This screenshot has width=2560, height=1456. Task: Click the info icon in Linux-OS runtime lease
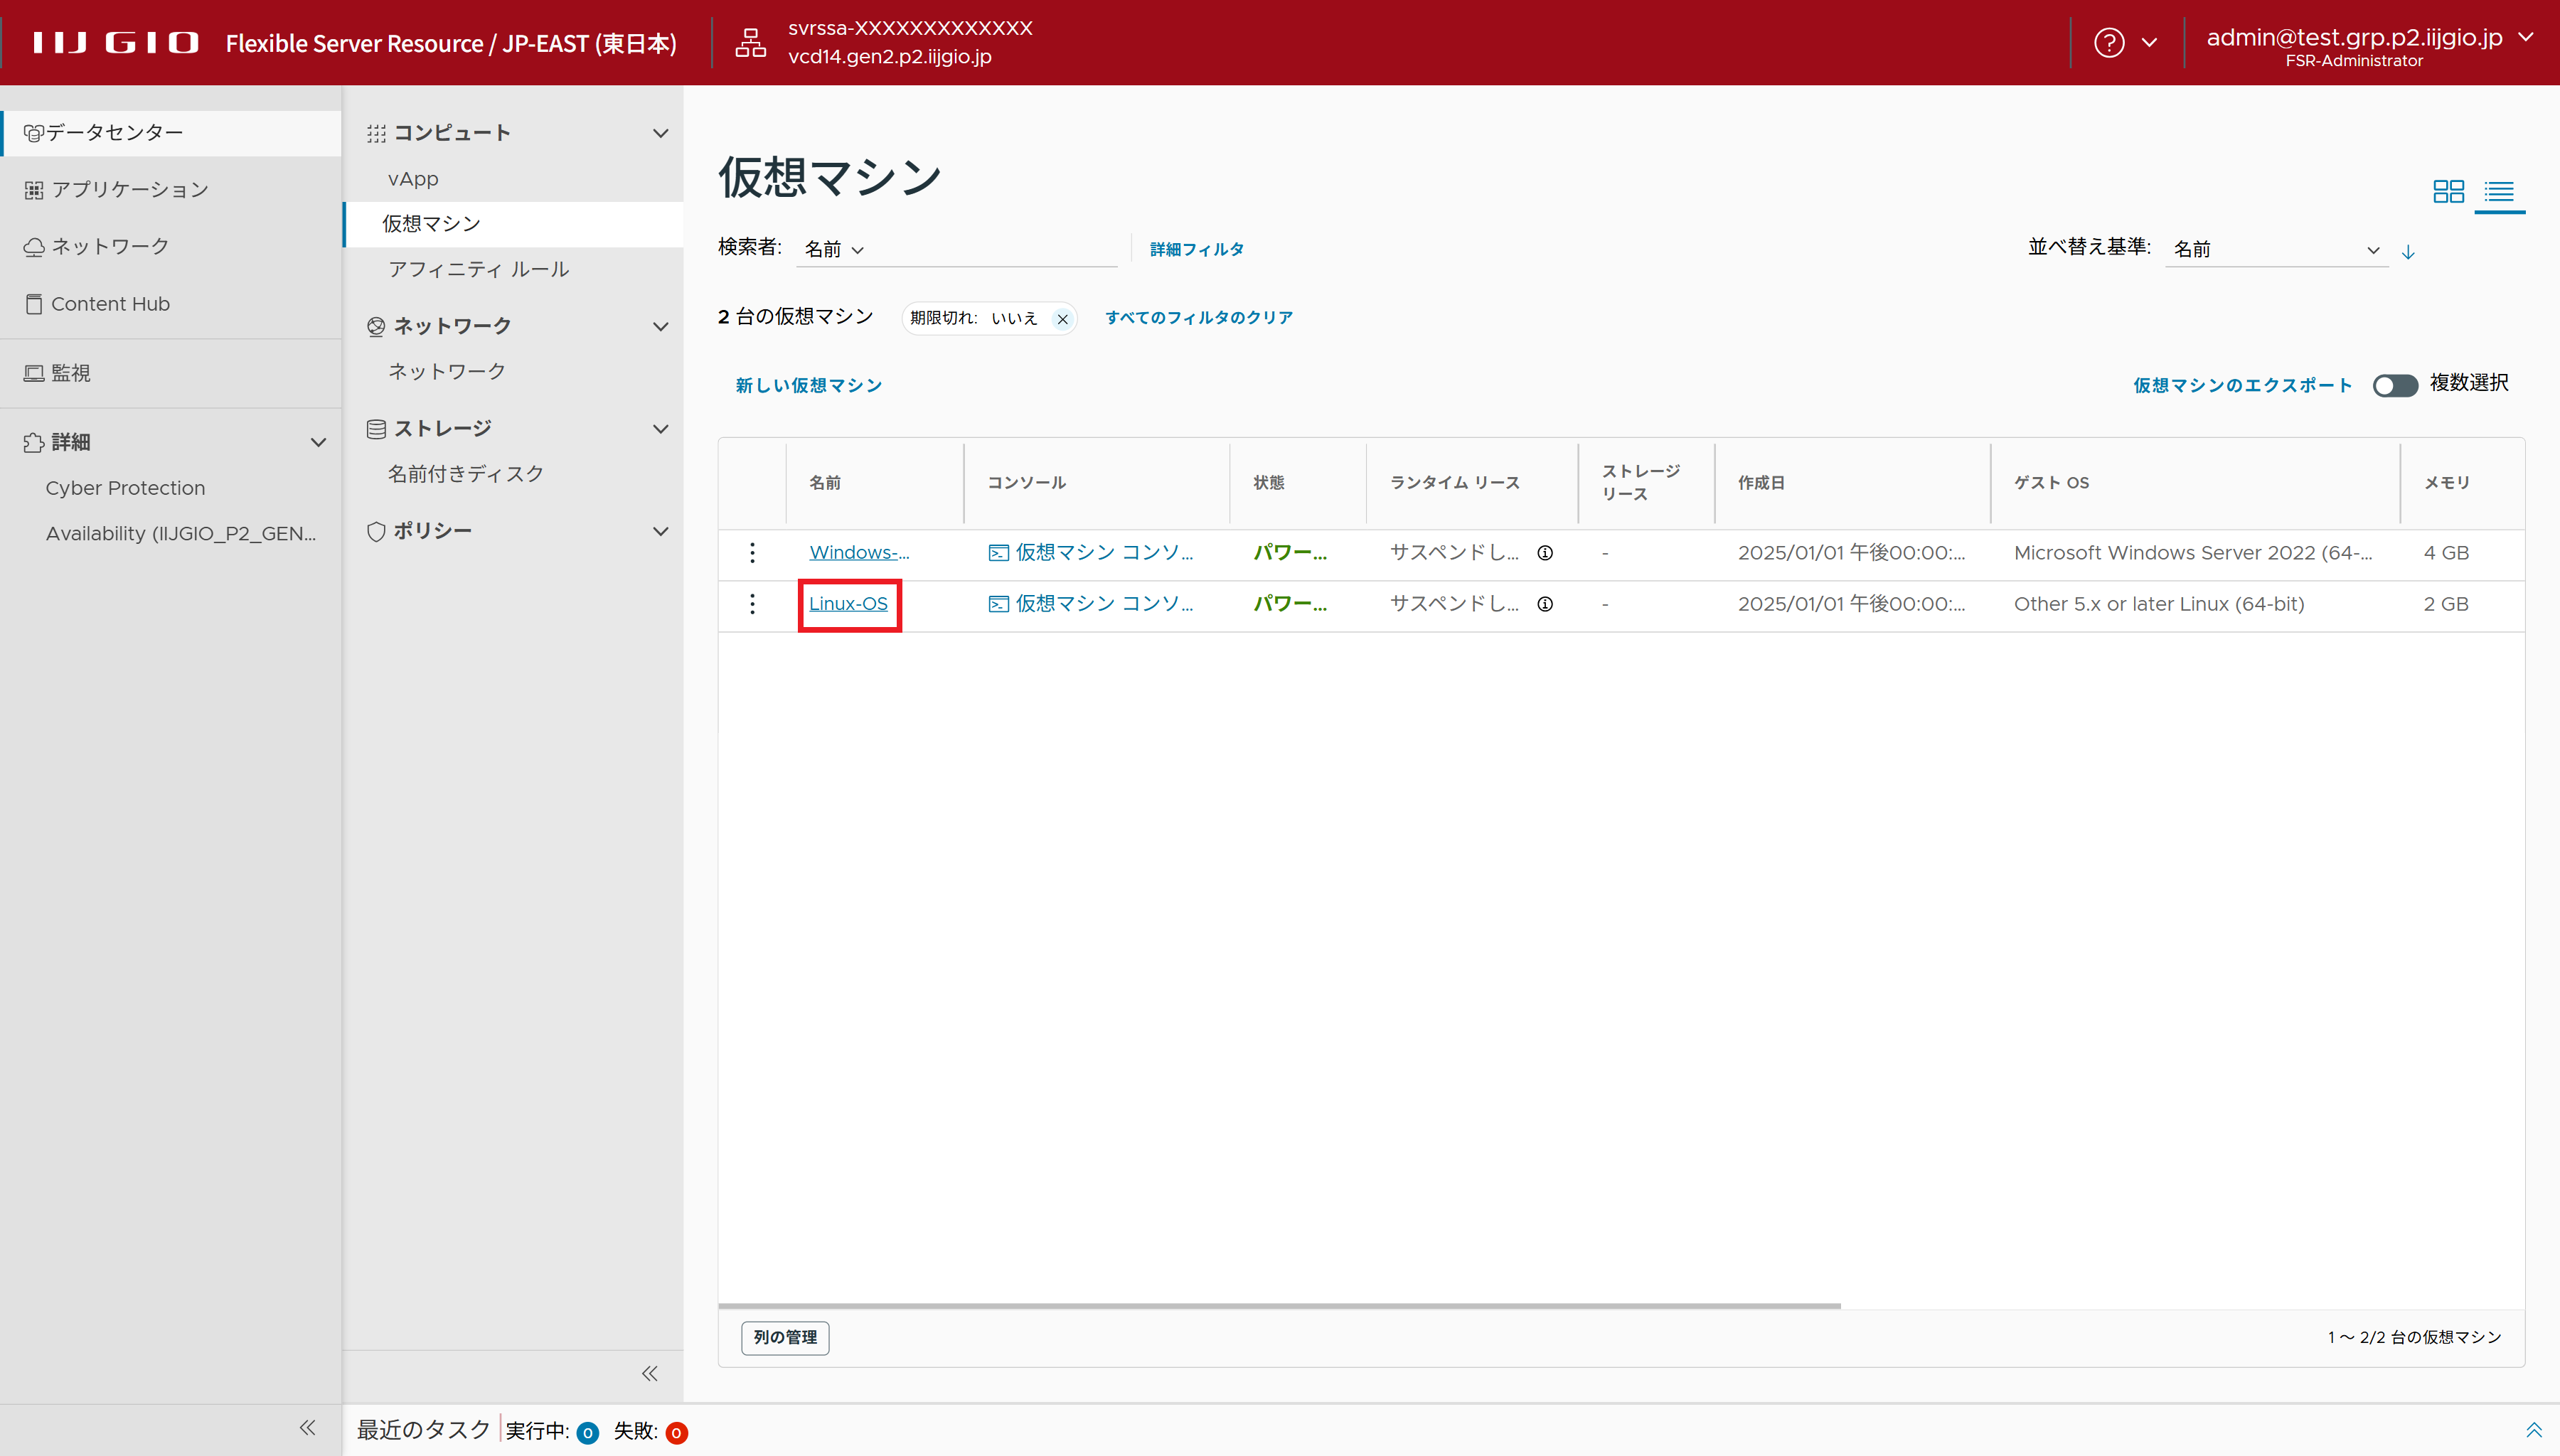click(1545, 604)
